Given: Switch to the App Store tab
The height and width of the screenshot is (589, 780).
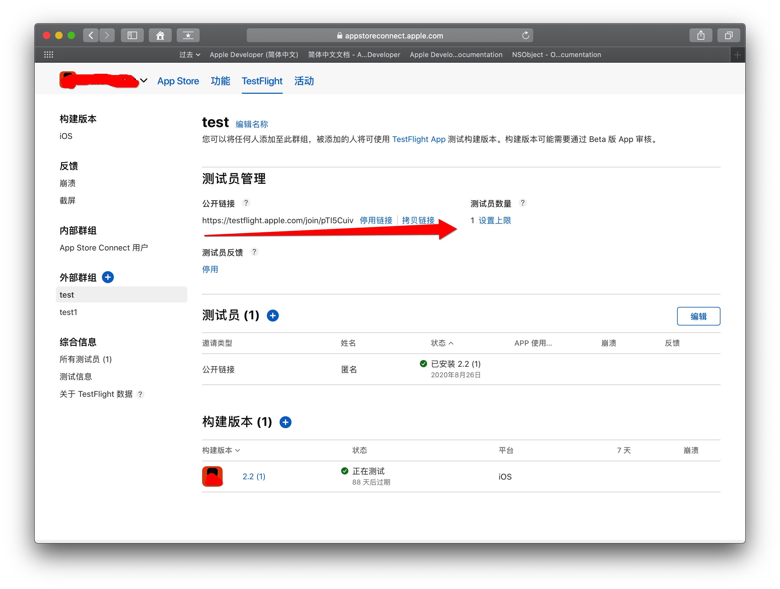Looking at the screenshot, I should click(x=178, y=81).
